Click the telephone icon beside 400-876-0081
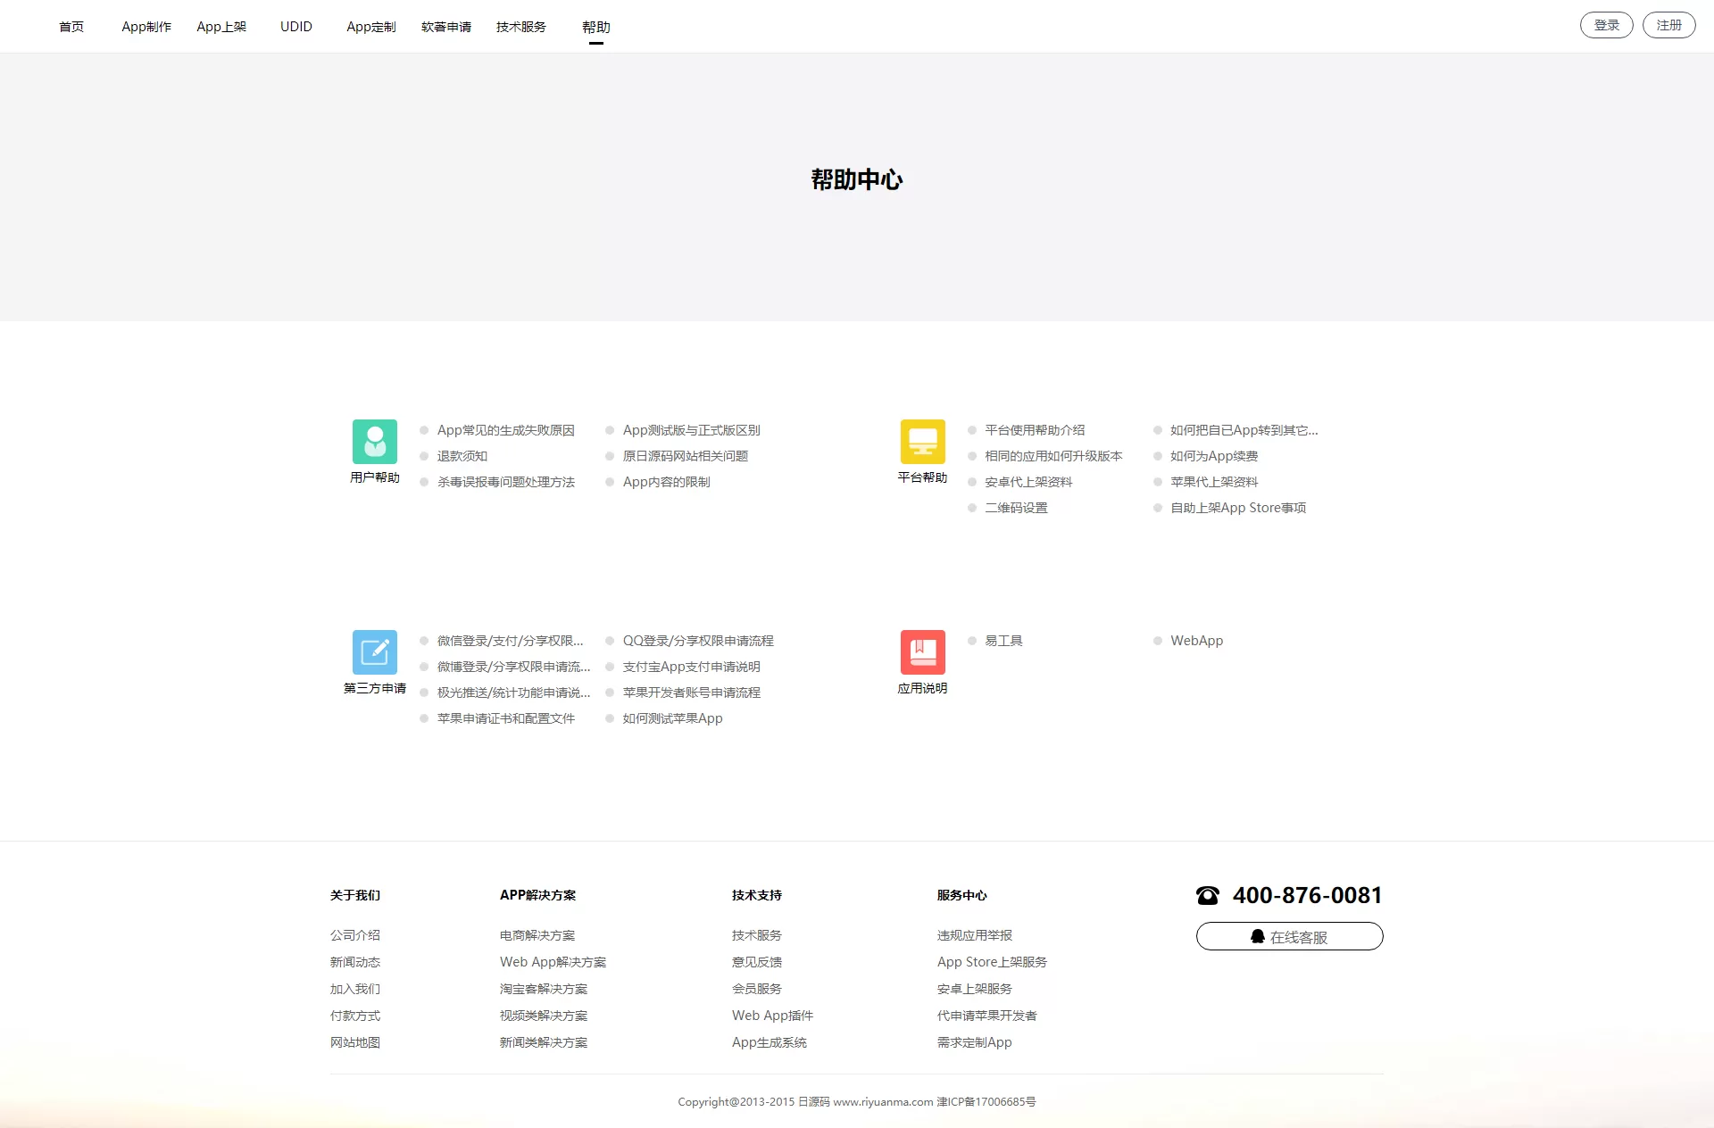 (1208, 895)
